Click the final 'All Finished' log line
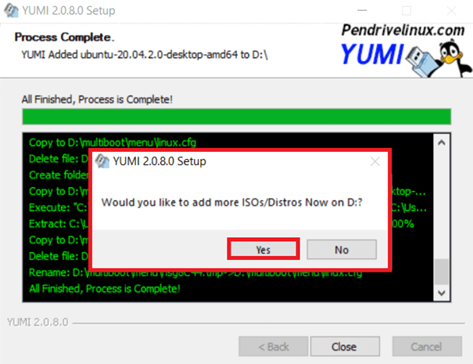 [x=105, y=289]
